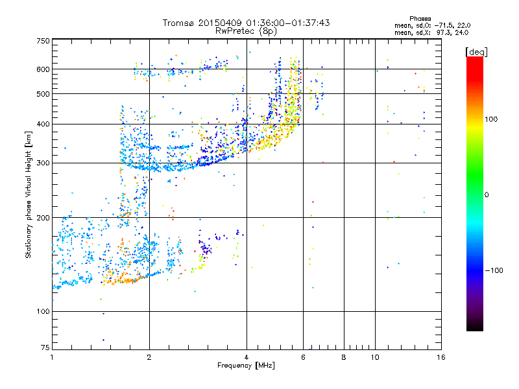Click the y-axis tick label '600'
Viewport: 519px width, 389px height.
click(43, 69)
